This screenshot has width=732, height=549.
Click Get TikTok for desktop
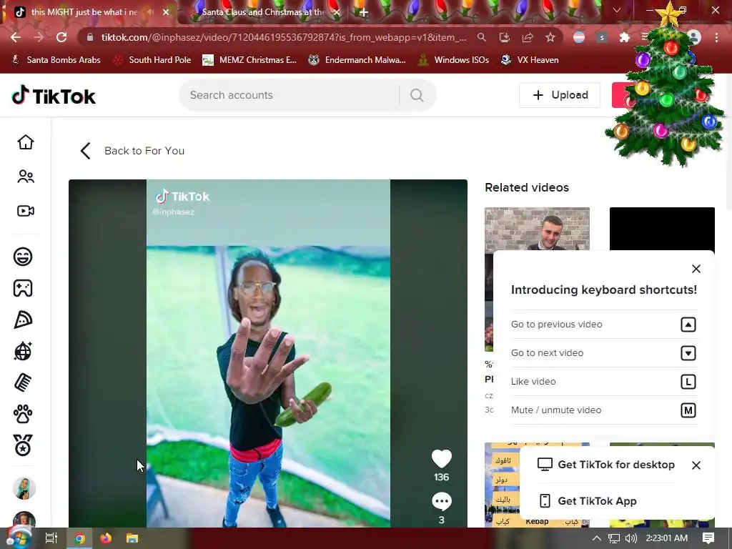tap(606, 465)
